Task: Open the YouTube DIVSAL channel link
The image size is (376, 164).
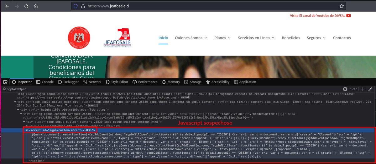Action: click(320, 15)
